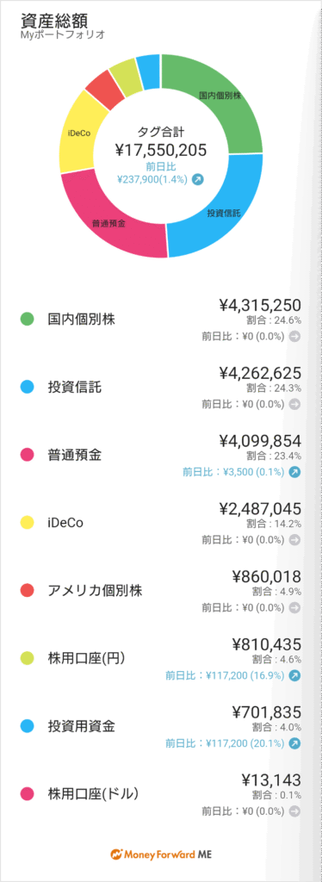
Task: Open 投資信託 day change arrow
Action: pyautogui.click(x=294, y=404)
